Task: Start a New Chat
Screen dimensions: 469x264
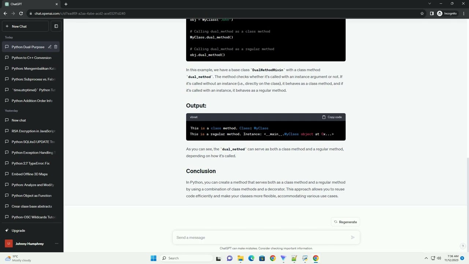Action: tap(25, 26)
